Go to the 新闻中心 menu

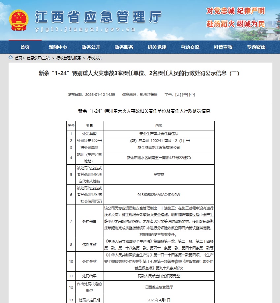click(58, 47)
